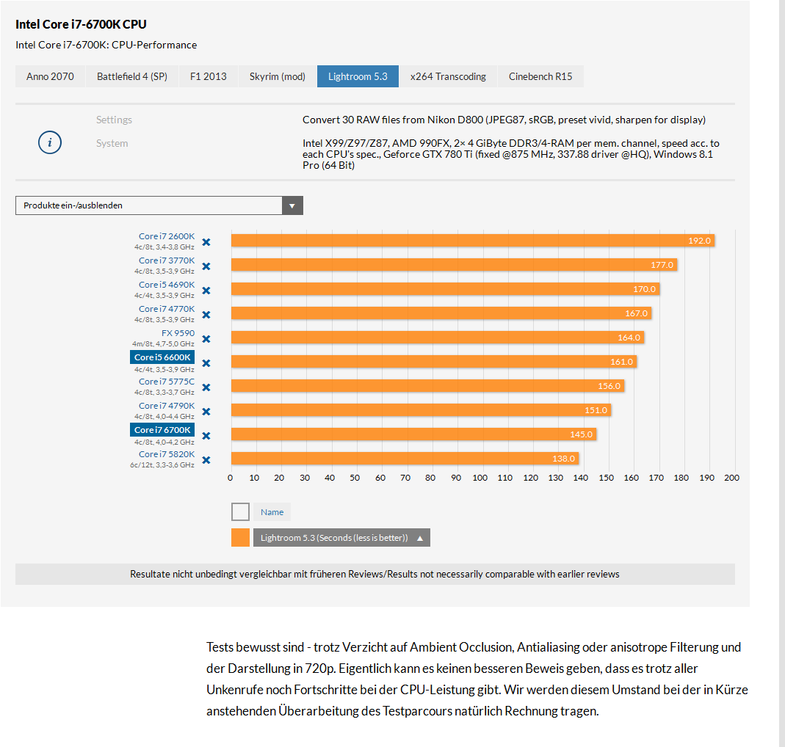Click the 161.0 bar for i5 6600K
The height and width of the screenshot is (747, 785).
pos(433,362)
